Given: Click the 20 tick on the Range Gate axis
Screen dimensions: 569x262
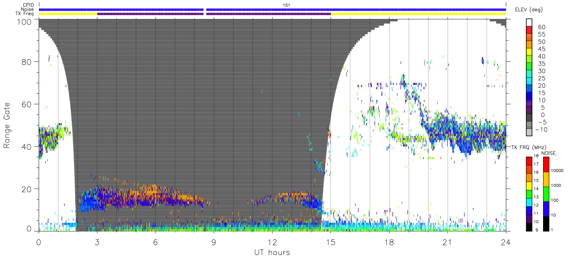Looking at the screenshot, I should (x=26, y=189).
